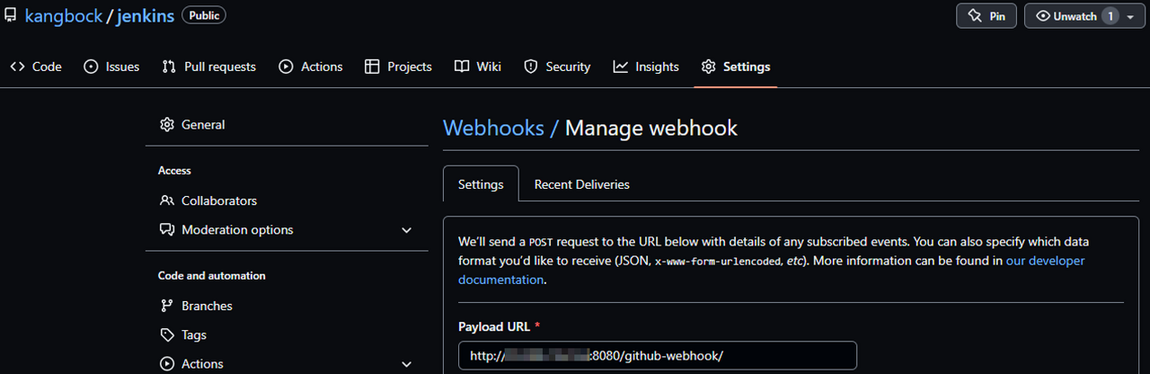Click the sidebar Actions play icon
1150x374 pixels.
[x=166, y=364]
